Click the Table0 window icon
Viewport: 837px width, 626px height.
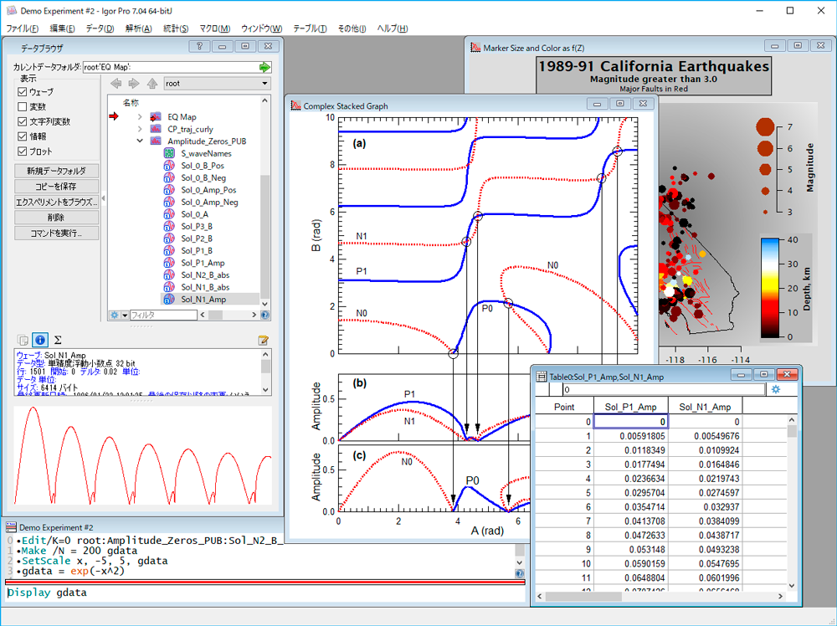pos(542,377)
